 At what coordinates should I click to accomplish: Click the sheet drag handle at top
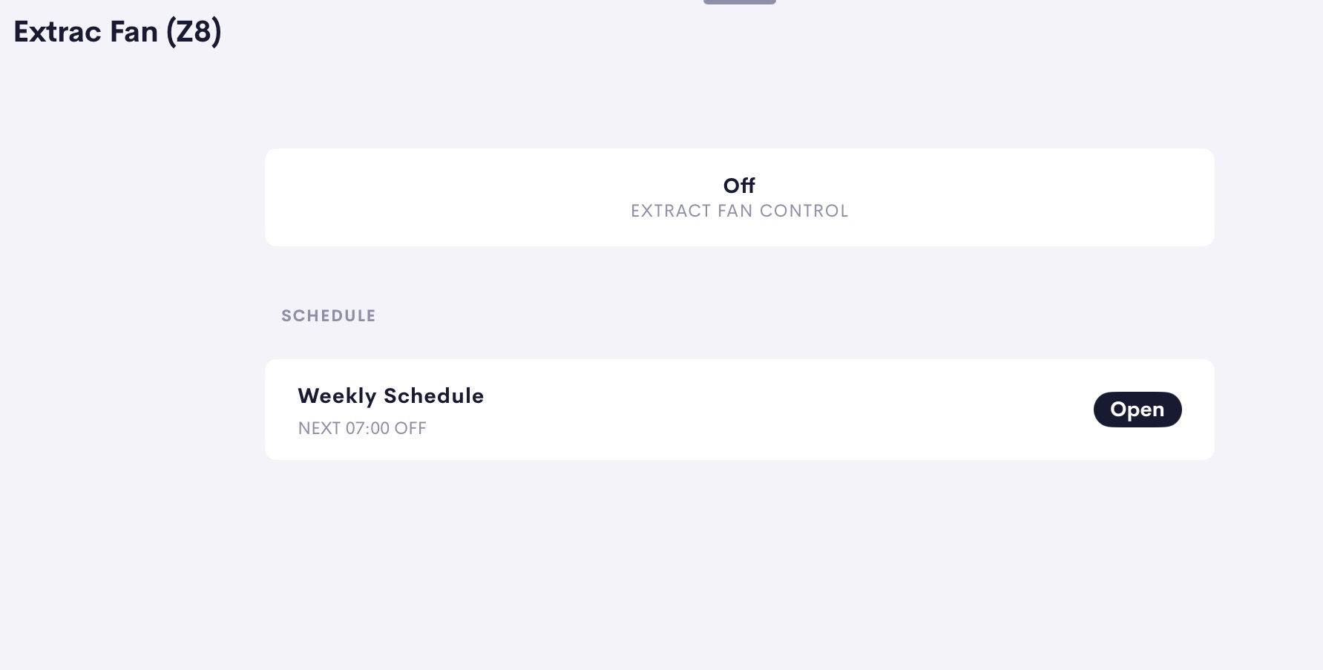pos(739,2)
